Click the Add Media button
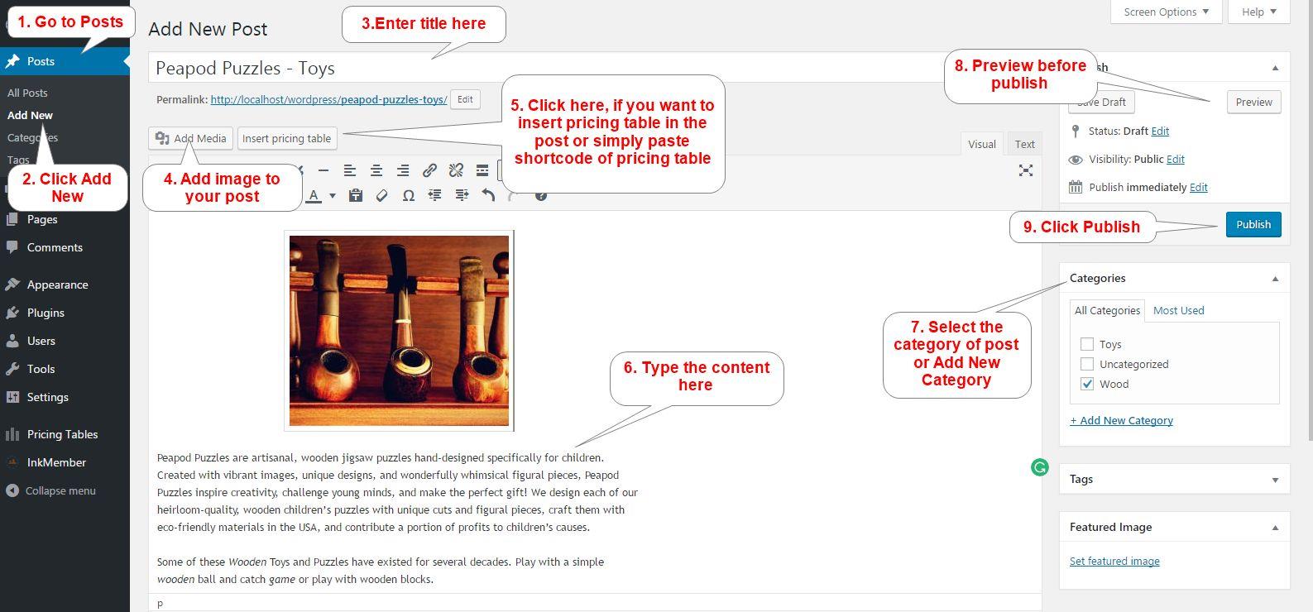Screen dimensions: 1313x612 click(x=191, y=138)
